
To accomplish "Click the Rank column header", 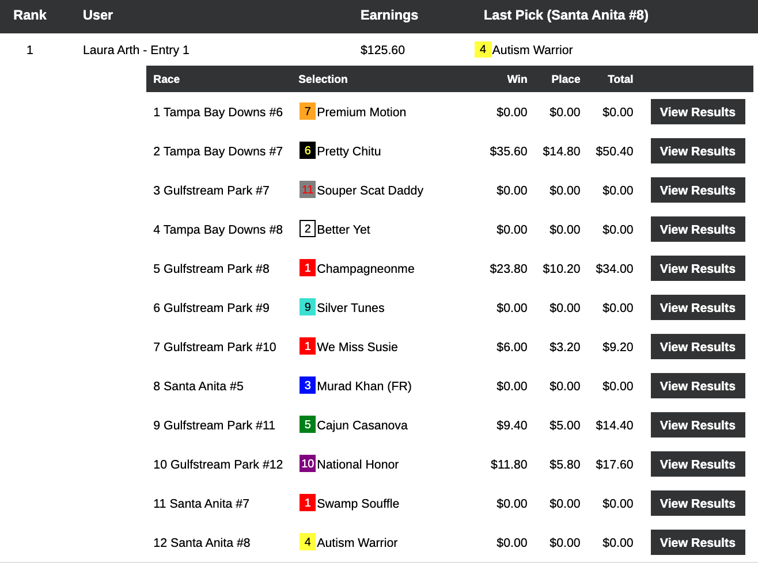I will (x=30, y=16).
